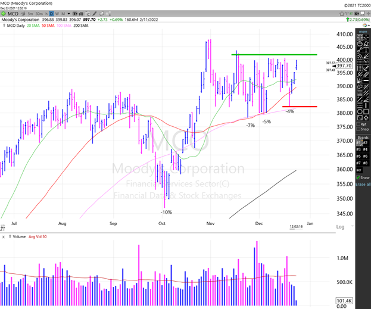Select the pitchfork drawing tool
371x309 pixels.
pyautogui.click(x=360, y=74)
